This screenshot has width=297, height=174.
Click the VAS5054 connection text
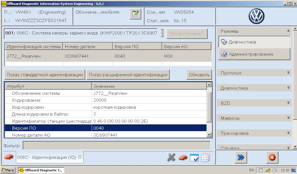point(184,12)
